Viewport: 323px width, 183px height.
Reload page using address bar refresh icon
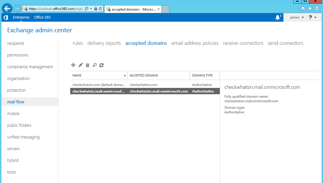100,8
